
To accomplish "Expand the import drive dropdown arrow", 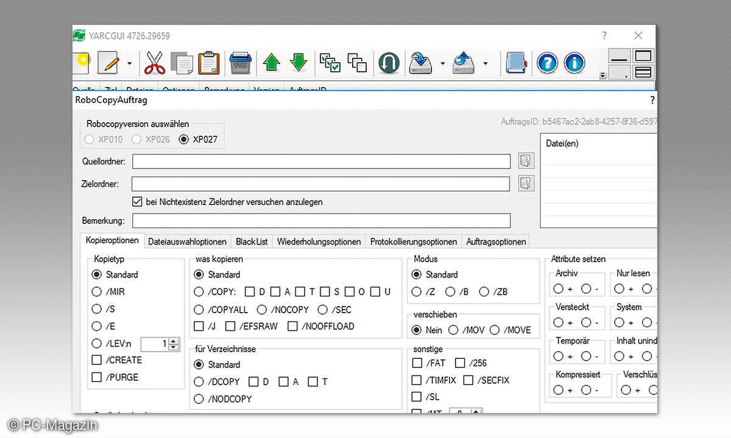I will click(442, 63).
